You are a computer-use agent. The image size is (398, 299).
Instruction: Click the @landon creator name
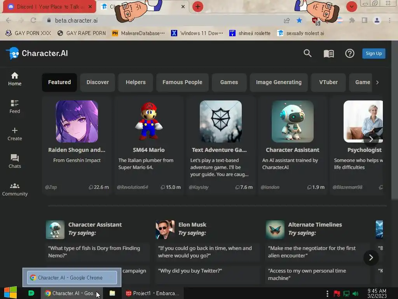click(270, 187)
